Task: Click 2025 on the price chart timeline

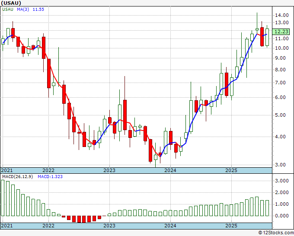Action: (x=231, y=170)
